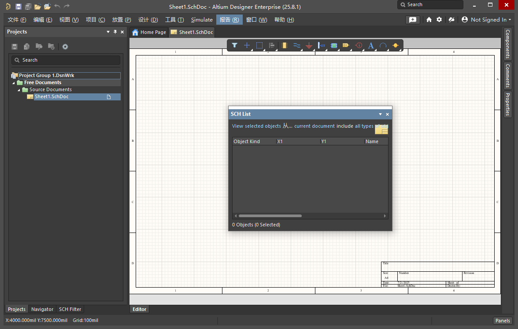The height and width of the screenshot is (329, 518).
Task: Click the Editor tab below the sheet
Action: click(x=139, y=309)
